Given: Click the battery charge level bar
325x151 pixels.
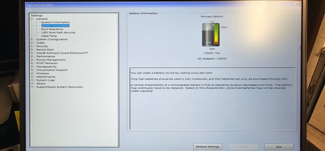Looking at the screenshot, I should [216, 34].
